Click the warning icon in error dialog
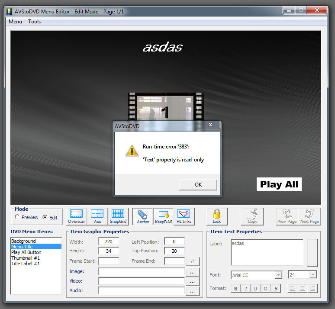This screenshot has width=335, height=309. pos(132,151)
